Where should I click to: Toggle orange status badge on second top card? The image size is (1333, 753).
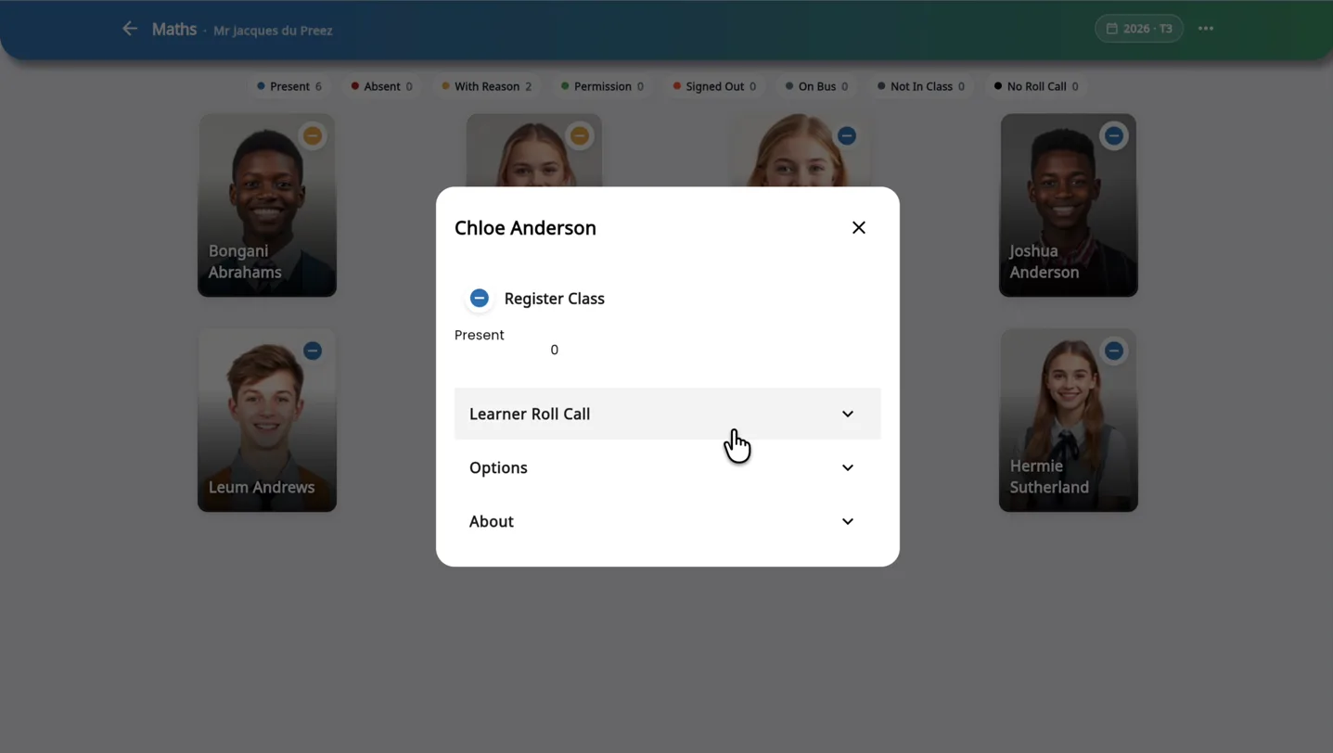point(580,135)
